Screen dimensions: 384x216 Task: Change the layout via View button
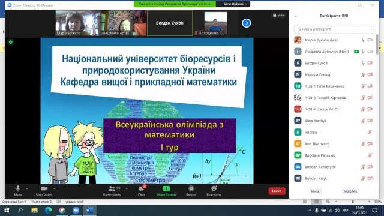[278, 15]
